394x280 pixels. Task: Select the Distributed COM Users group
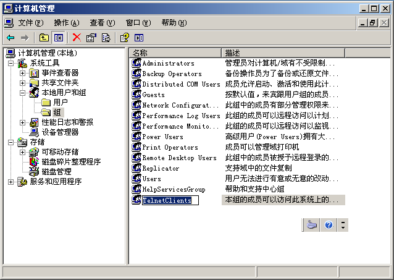[x=181, y=84]
